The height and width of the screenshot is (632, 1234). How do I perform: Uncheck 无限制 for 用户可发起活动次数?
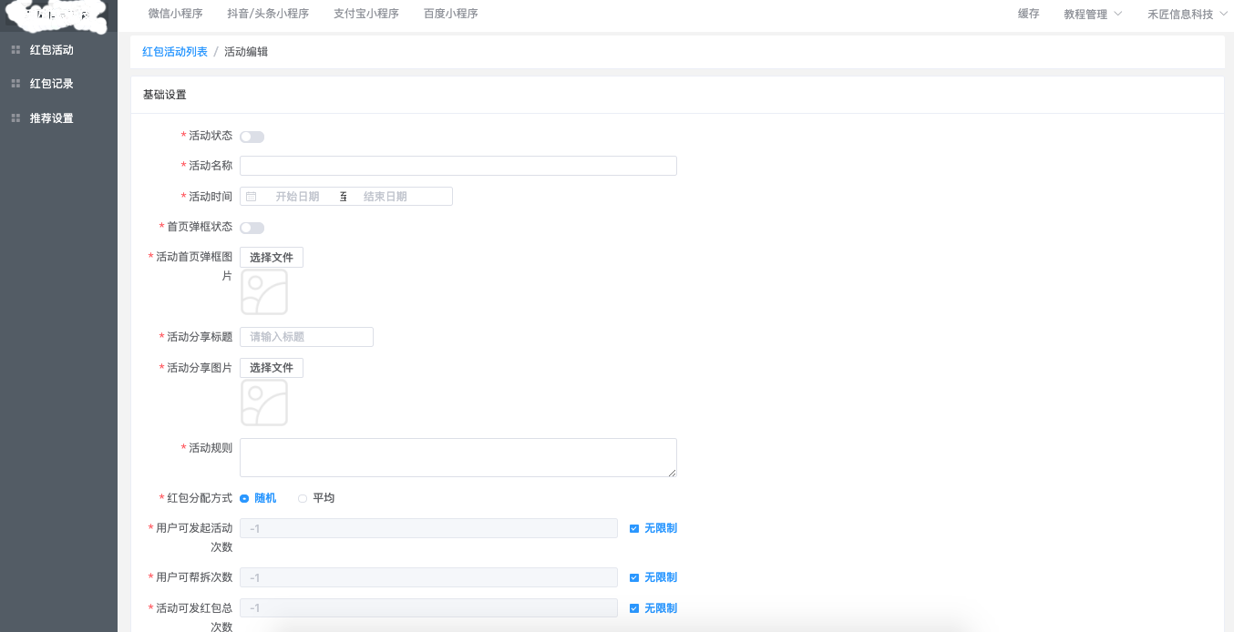pyautogui.click(x=634, y=528)
